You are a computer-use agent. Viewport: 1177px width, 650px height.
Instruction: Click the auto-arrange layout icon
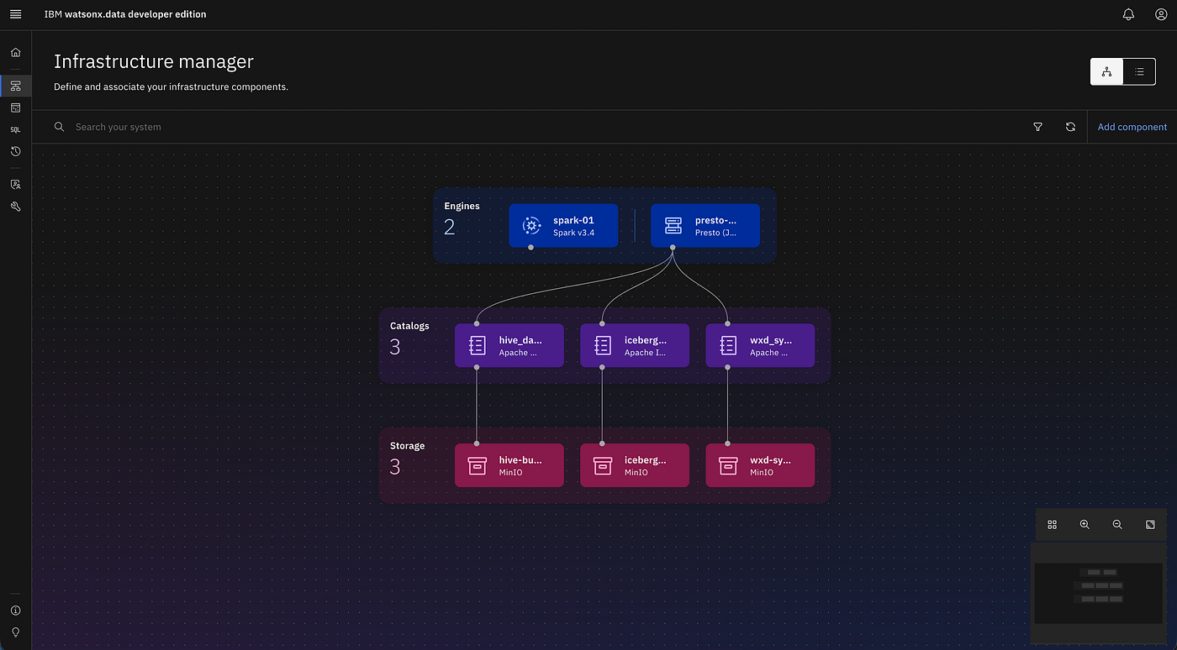pos(1052,524)
